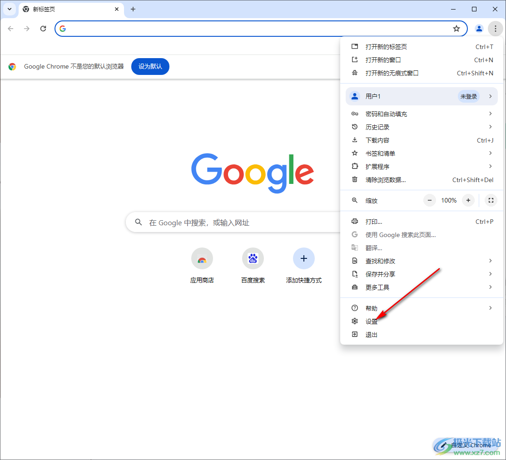Click the magnifier icon in search box
The width and height of the screenshot is (506, 460).
[x=139, y=222]
